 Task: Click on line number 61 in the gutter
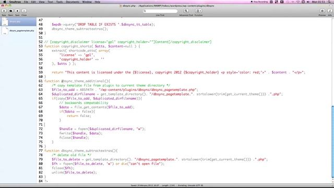click(41, 81)
